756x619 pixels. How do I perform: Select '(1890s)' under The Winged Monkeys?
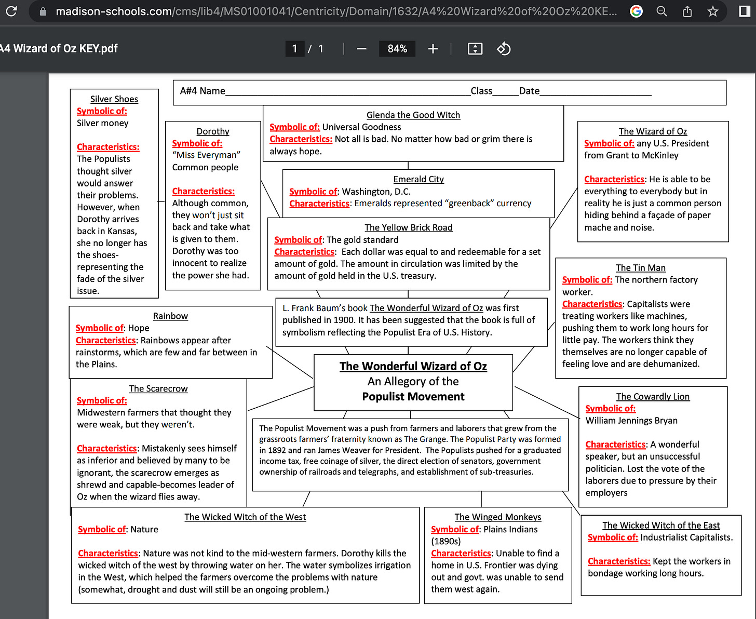(446, 542)
